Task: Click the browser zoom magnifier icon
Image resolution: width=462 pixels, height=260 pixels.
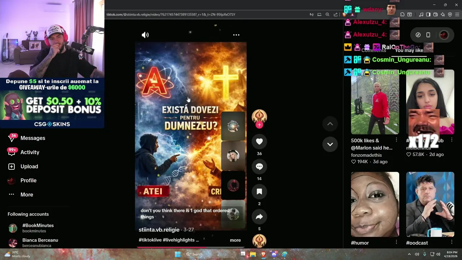Action: pos(327,14)
